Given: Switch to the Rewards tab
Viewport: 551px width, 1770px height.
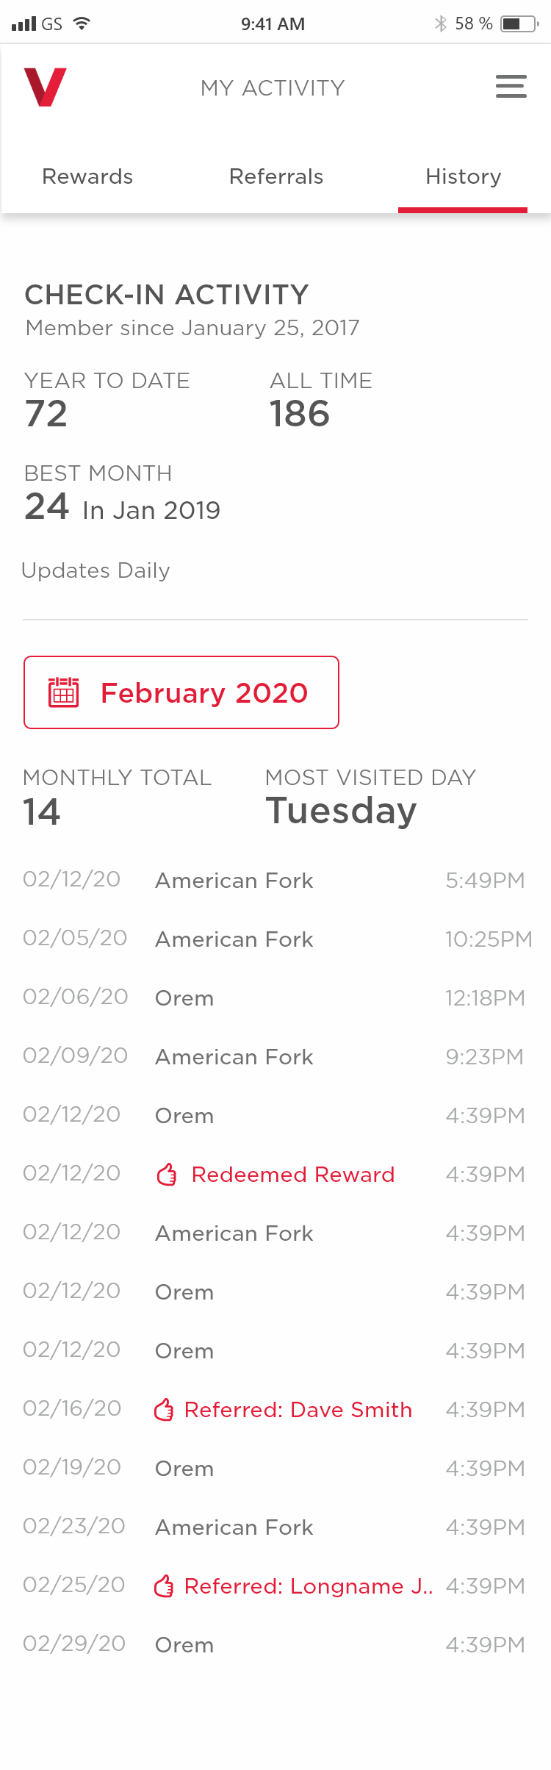Looking at the screenshot, I should [87, 176].
